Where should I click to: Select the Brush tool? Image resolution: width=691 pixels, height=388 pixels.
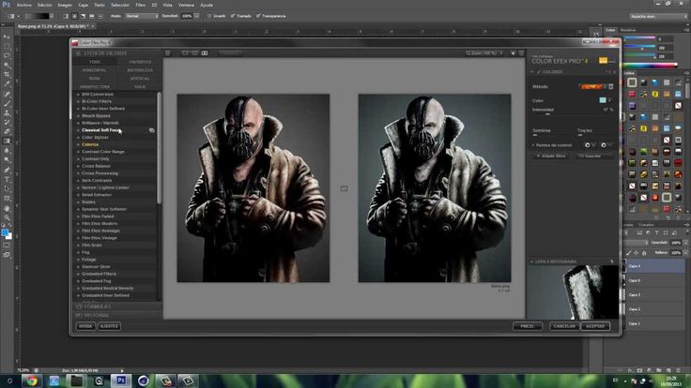[7, 104]
